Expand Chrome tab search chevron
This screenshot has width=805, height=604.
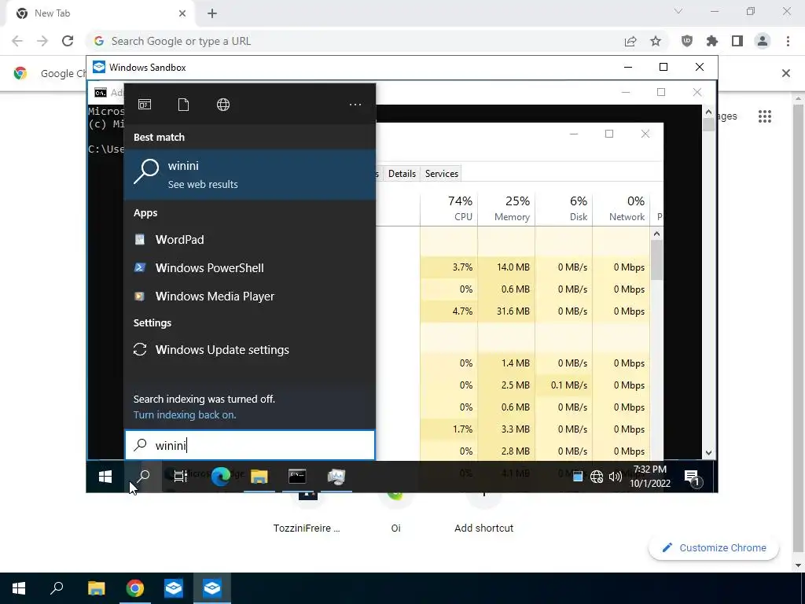[678, 11]
